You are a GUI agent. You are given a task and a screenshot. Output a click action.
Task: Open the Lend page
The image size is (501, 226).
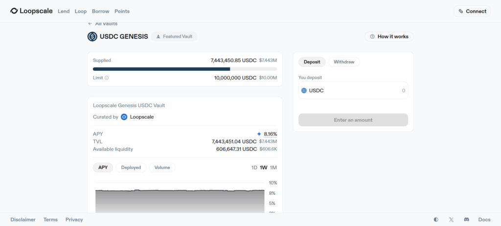[64, 11]
